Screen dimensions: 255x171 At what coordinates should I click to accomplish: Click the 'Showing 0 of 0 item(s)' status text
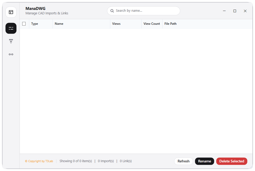pos(76,161)
